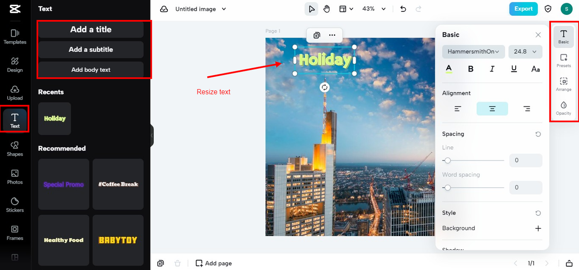579x270 pixels.
Task: Open the three-dot more options menu
Action: (x=332, y=35)
